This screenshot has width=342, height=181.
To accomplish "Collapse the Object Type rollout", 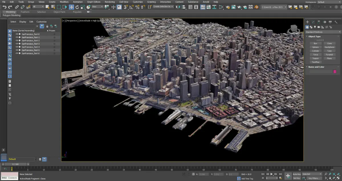I will 314,36.
